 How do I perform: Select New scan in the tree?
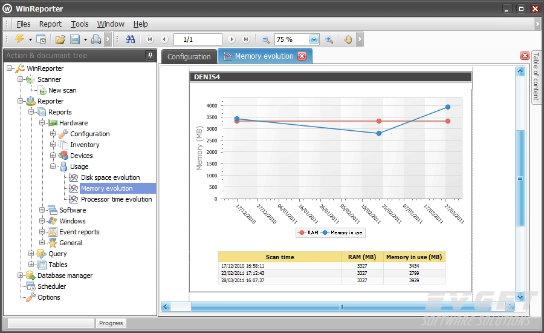pos(62,90)
